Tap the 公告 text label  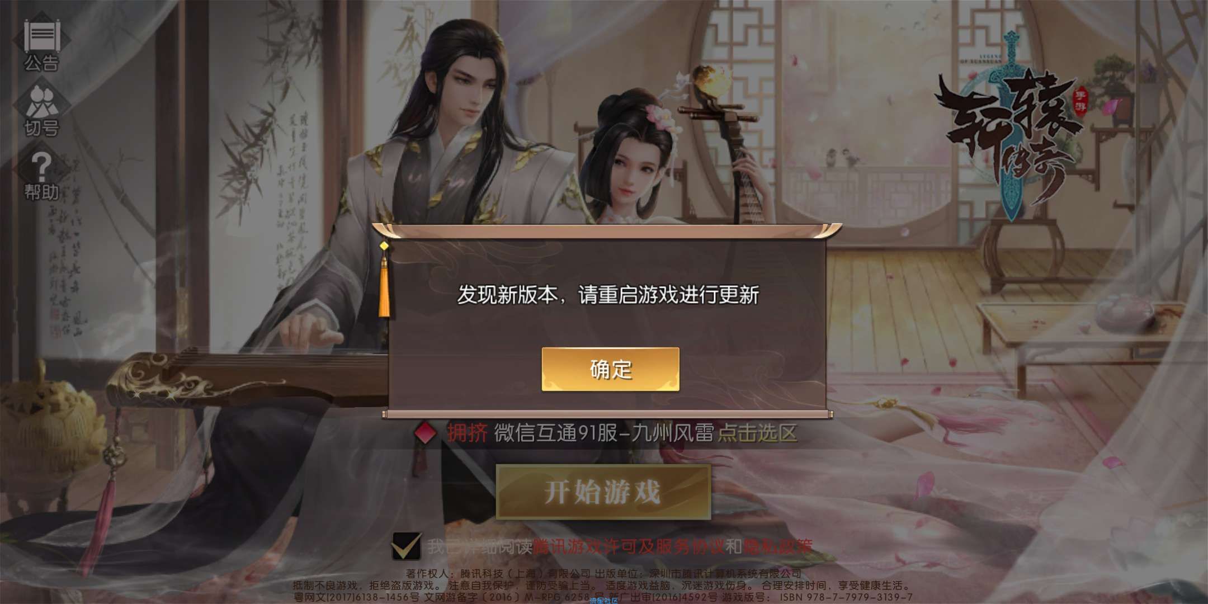coord(41,63)
